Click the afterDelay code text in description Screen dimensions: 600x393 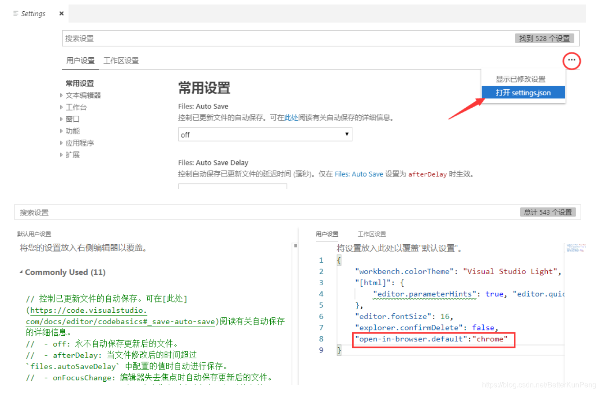(x=427, y=174)
